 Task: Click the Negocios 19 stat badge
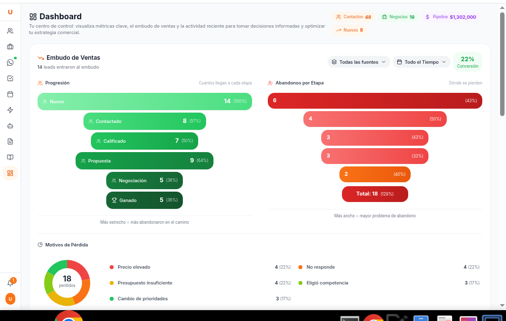point(398,17)
